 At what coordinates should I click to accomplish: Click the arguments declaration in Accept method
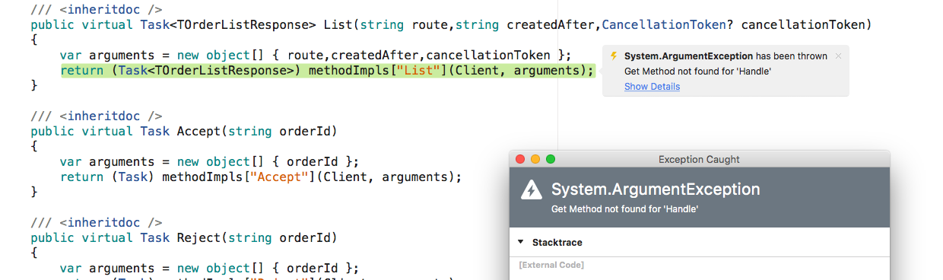(x=209, y=162)
